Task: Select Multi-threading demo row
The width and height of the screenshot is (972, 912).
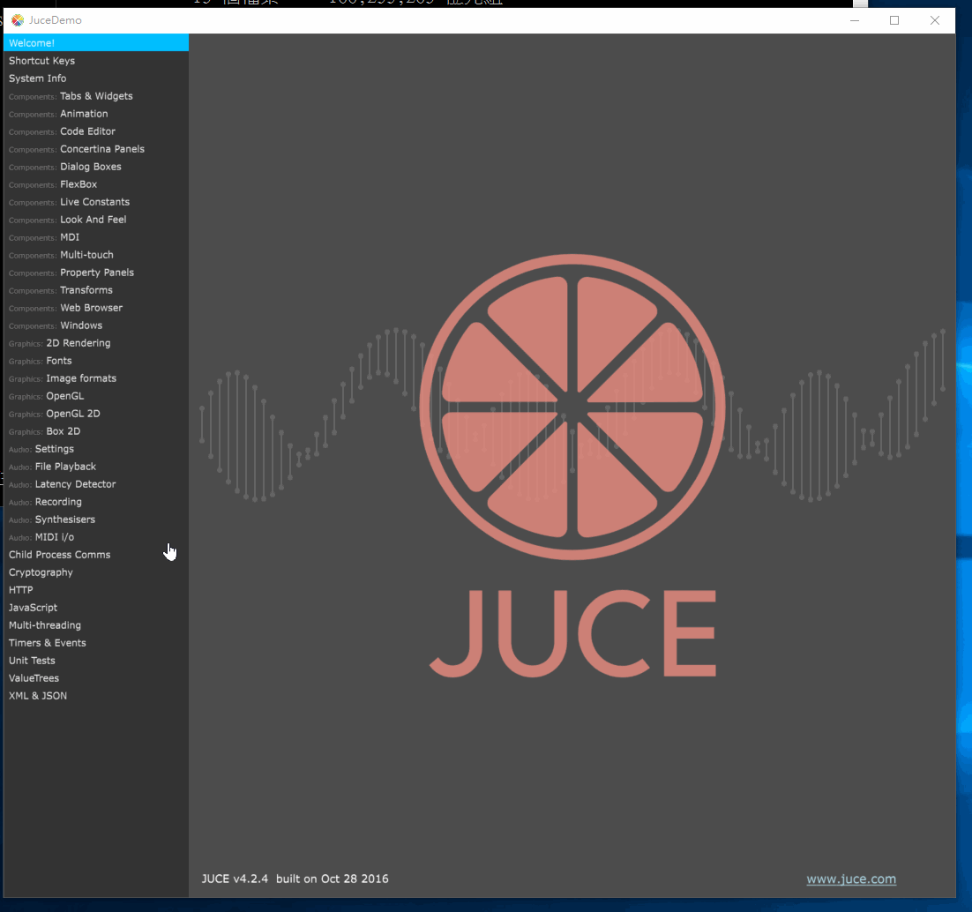Action: point(96,625)
